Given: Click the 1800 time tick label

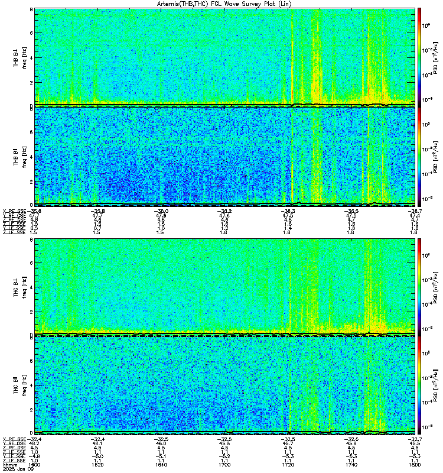Looking at the screenshot, I should coord(415,465).
